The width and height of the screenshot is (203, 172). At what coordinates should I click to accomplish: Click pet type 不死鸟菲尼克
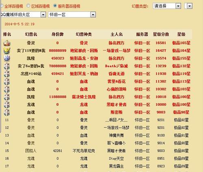click(x=84, y=151)
